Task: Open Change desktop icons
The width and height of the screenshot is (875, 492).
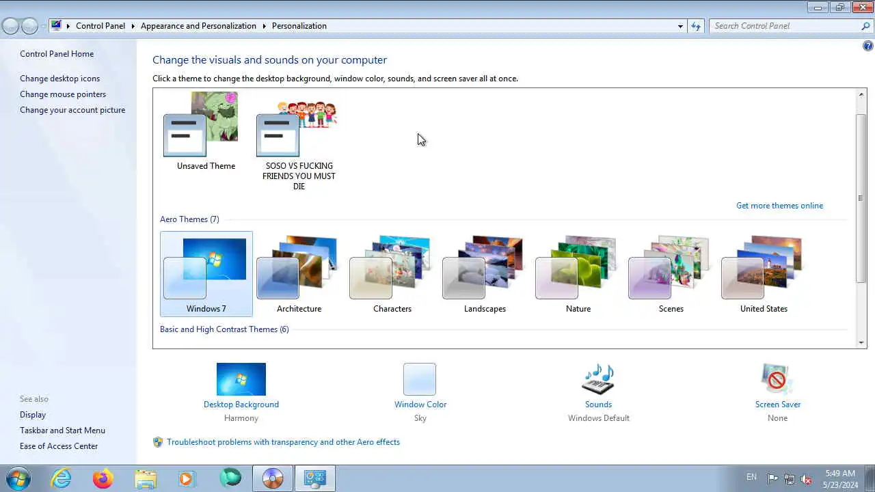Action: coord(59,79)
